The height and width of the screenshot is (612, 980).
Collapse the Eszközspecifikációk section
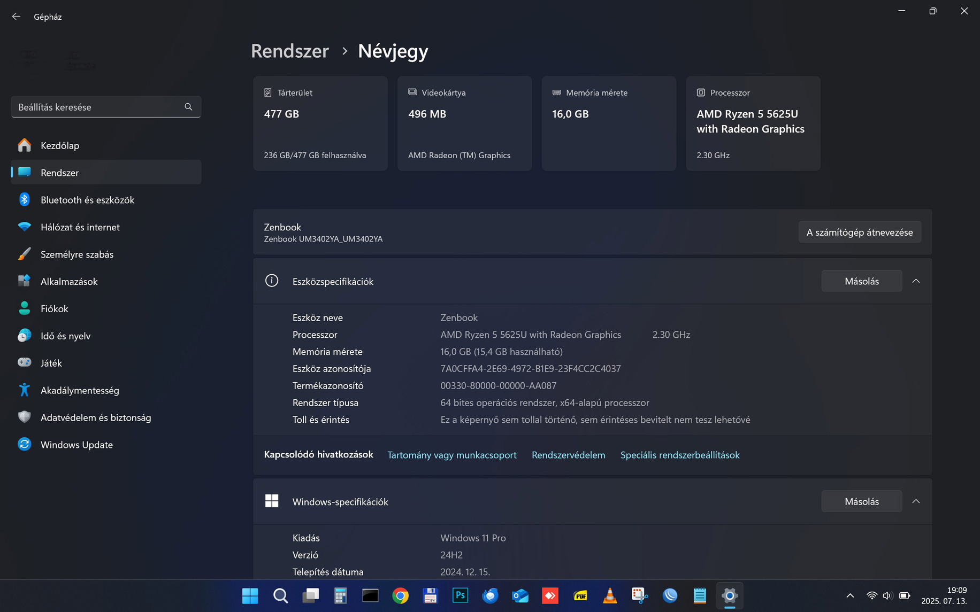pyautogui.click(x=916, y=281)
